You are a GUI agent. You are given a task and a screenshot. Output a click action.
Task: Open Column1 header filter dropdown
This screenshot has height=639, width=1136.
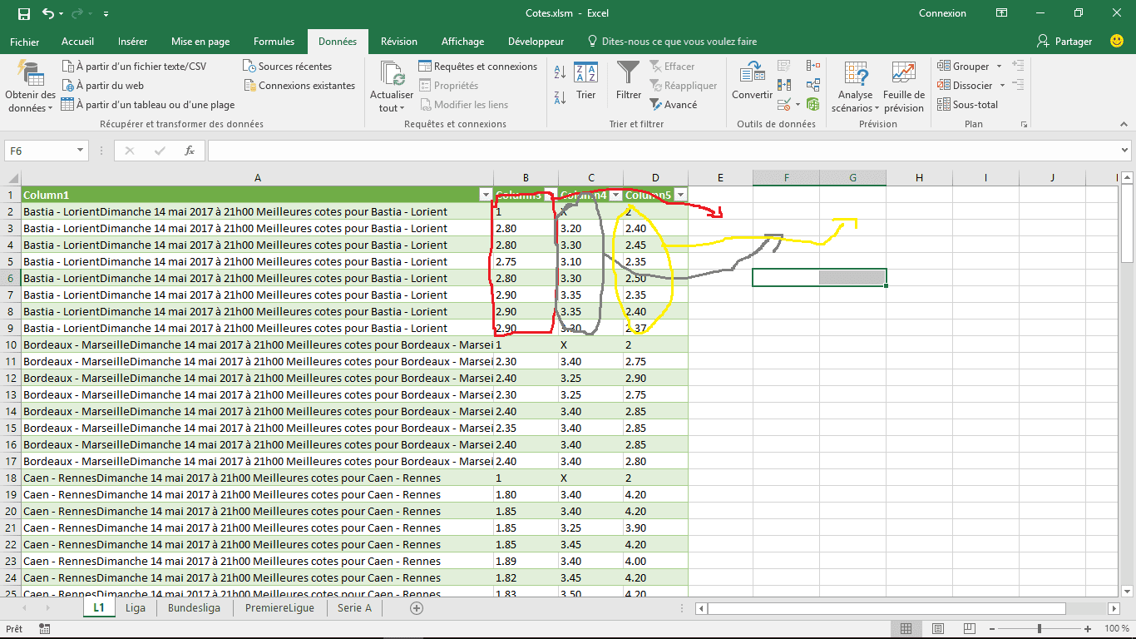486,195
